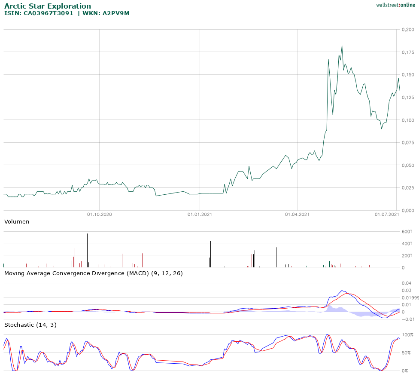Click the 0,075 price axis label

click(408, 143)
